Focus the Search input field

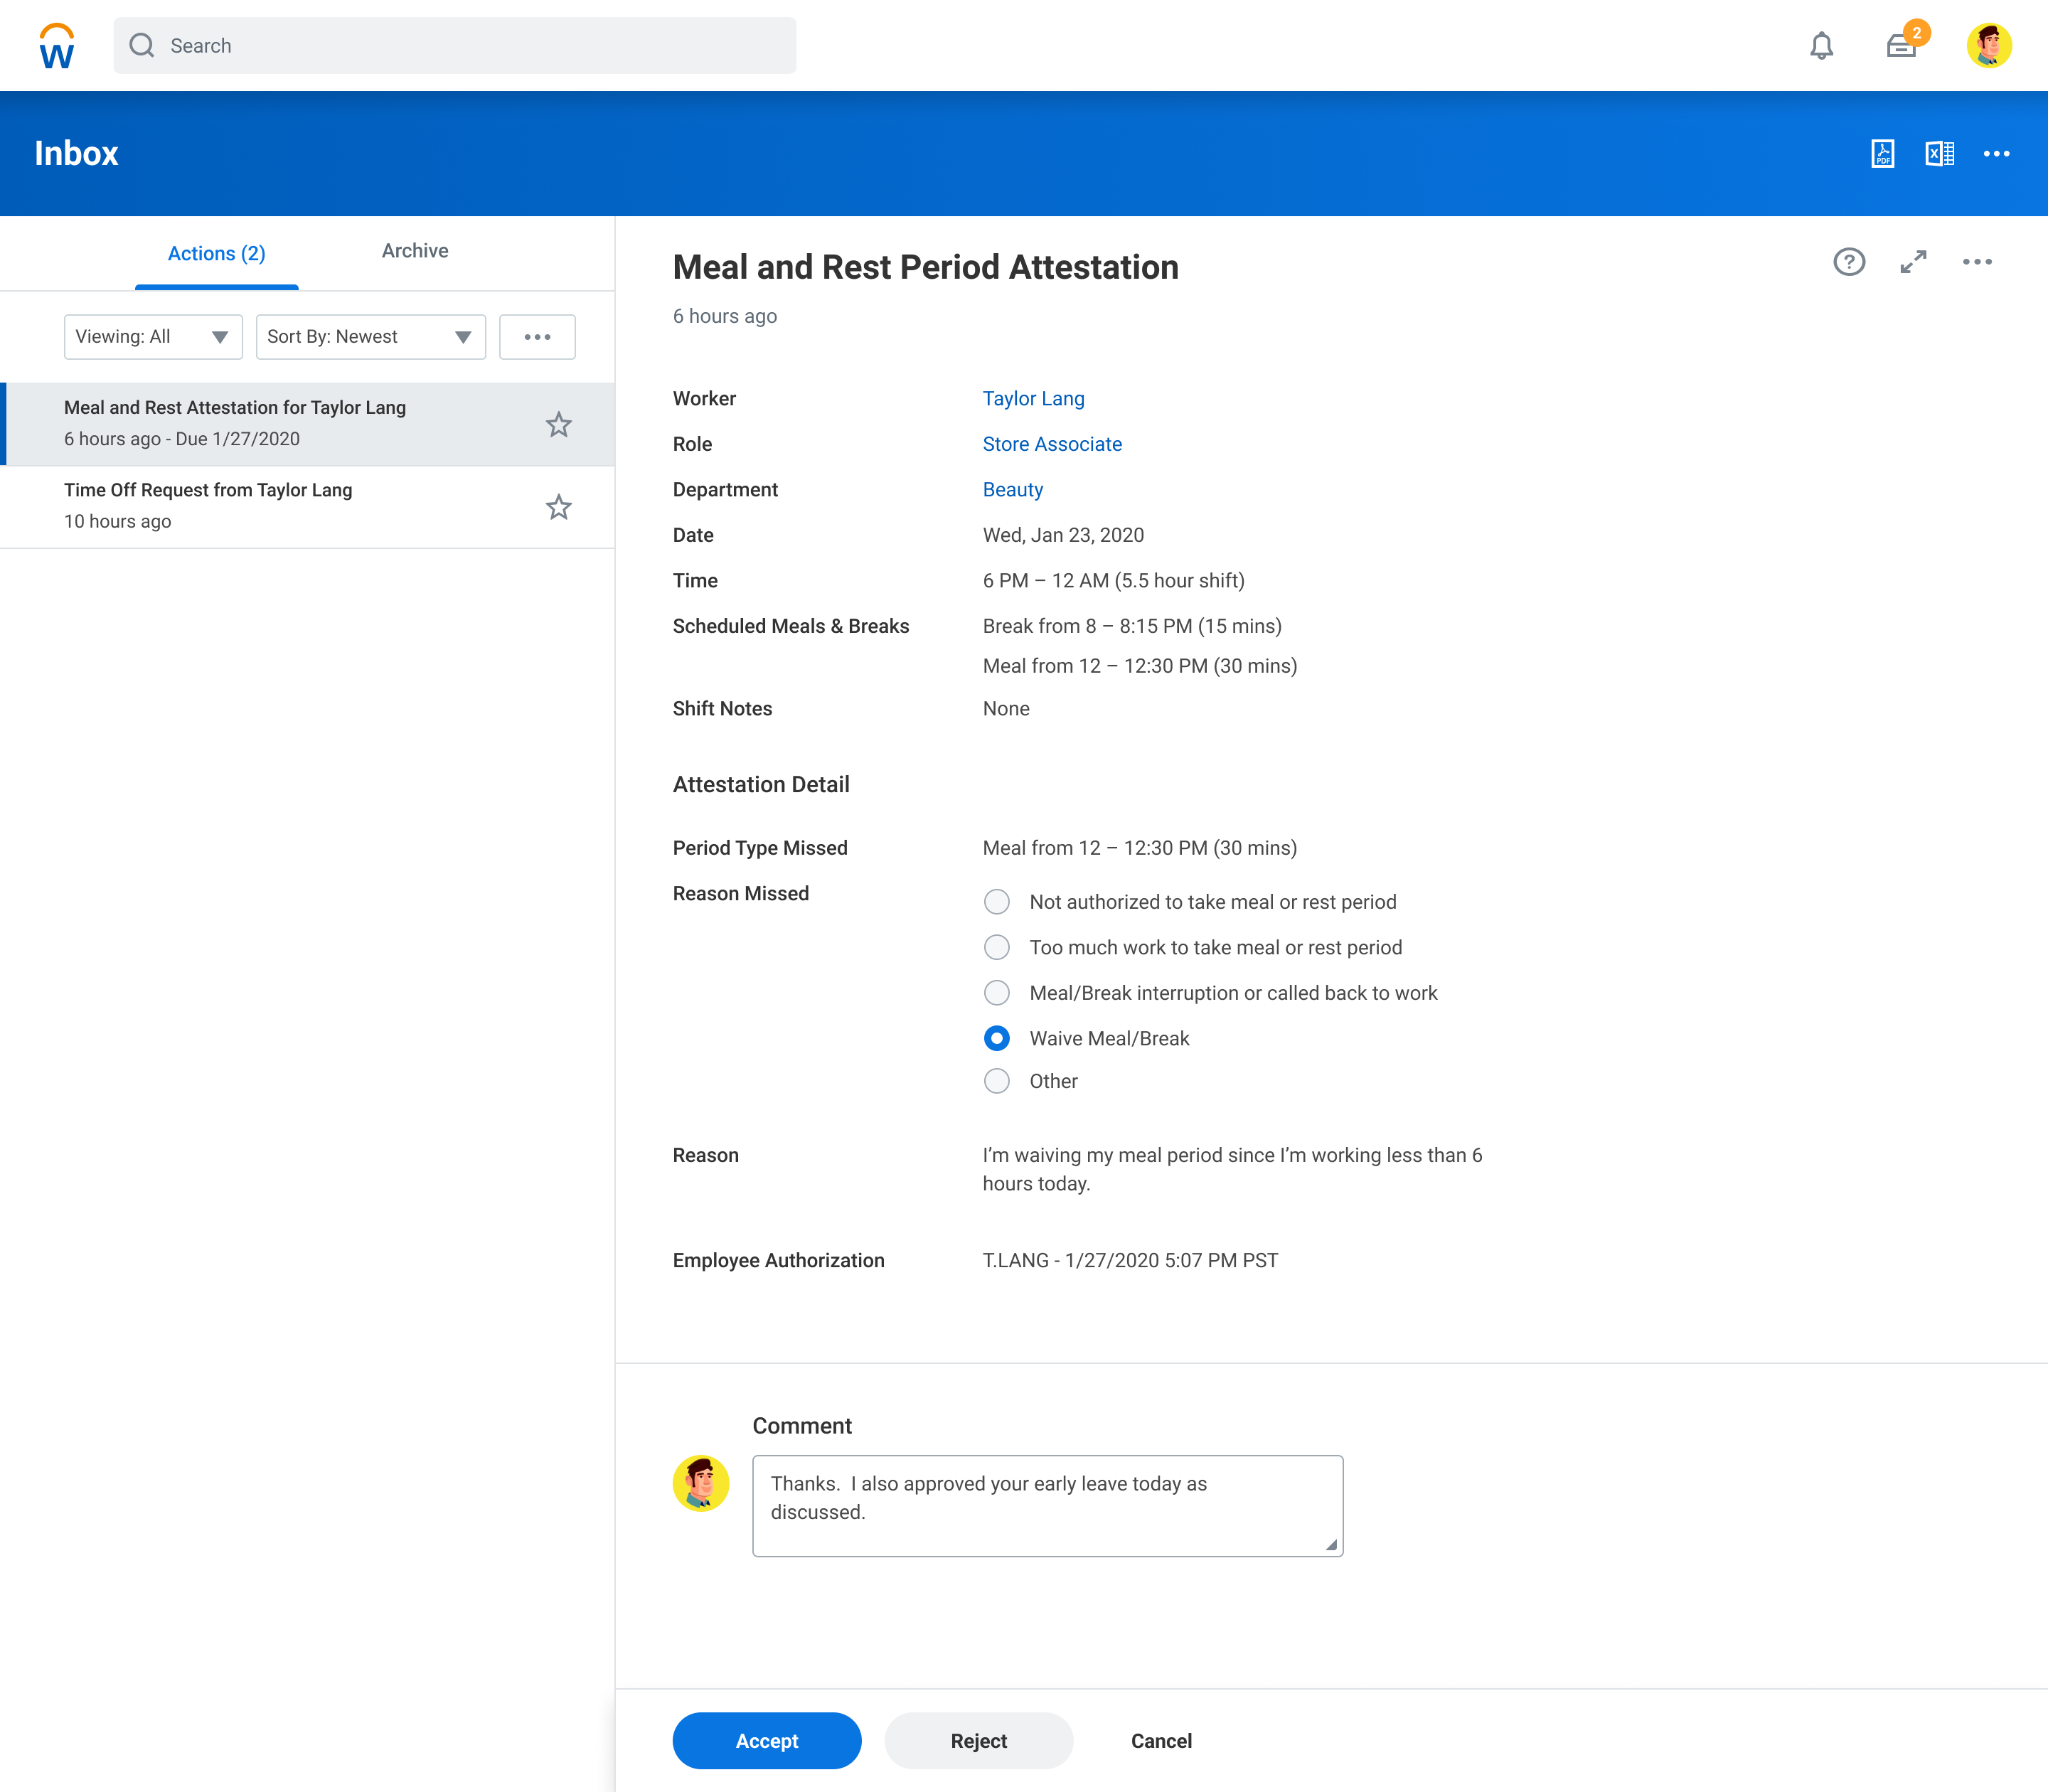tap(455, 46)
